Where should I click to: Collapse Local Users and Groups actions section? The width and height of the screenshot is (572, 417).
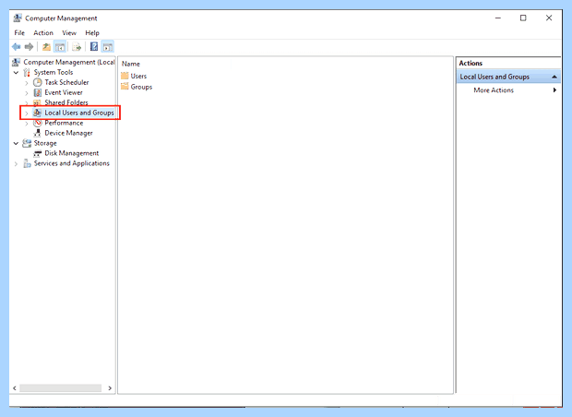554,77
